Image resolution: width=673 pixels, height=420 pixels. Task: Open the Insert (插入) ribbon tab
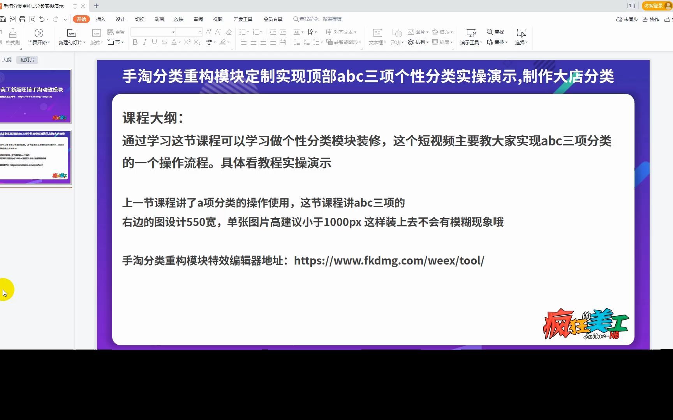point(101,19)
